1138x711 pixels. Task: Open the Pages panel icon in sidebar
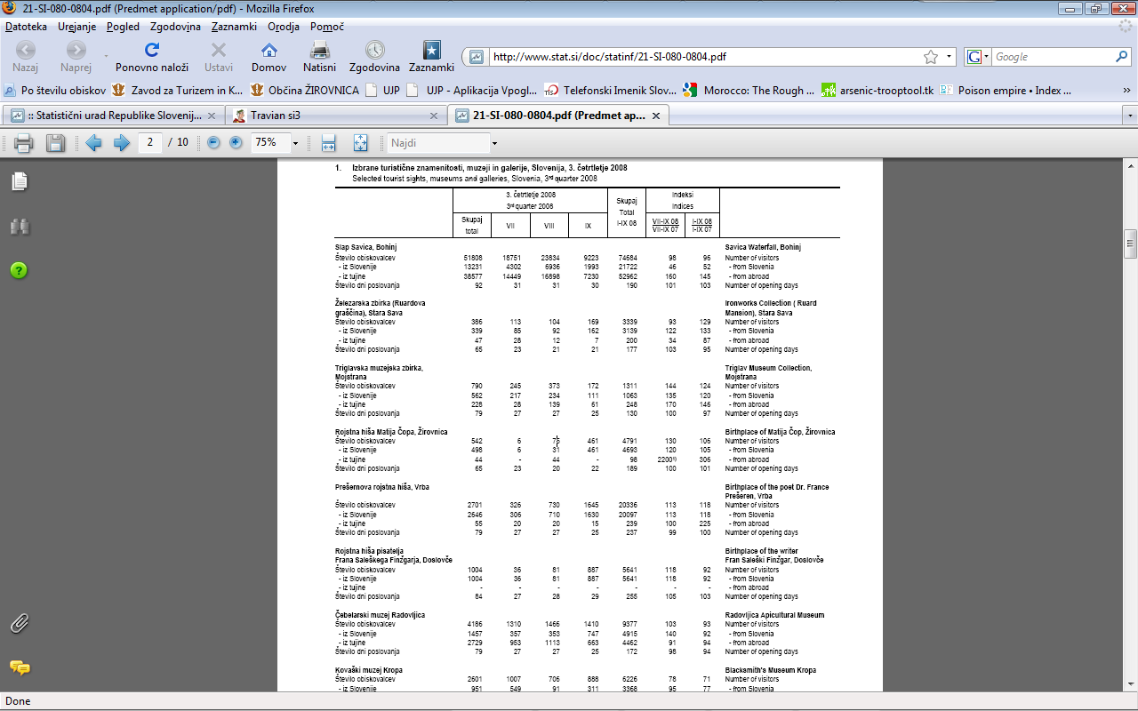(x=20, y=181)
